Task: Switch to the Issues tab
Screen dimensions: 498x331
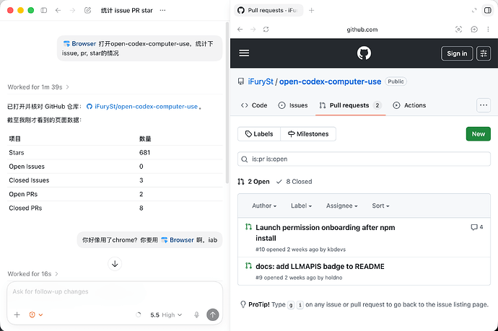Action: (293, 105)
